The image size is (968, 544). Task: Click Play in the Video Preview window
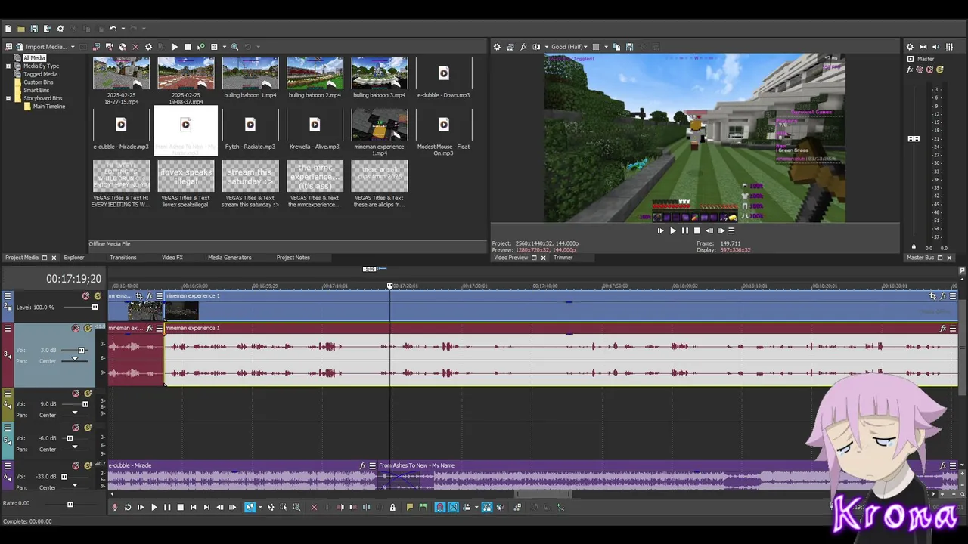(x=672, y=231)
